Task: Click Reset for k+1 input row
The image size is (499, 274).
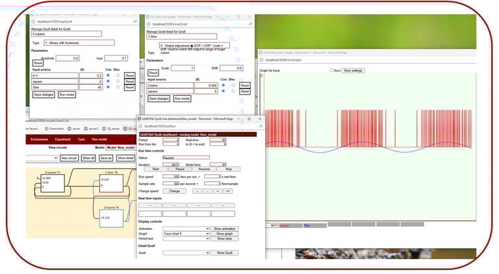Action: (129, 76)
